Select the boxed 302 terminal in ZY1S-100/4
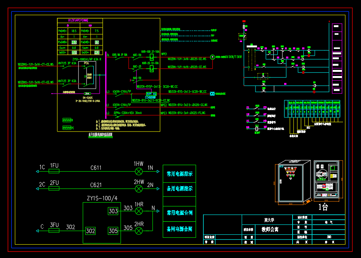Image resolution: width=361 pixels, height=258 pixels. point(90,231)
